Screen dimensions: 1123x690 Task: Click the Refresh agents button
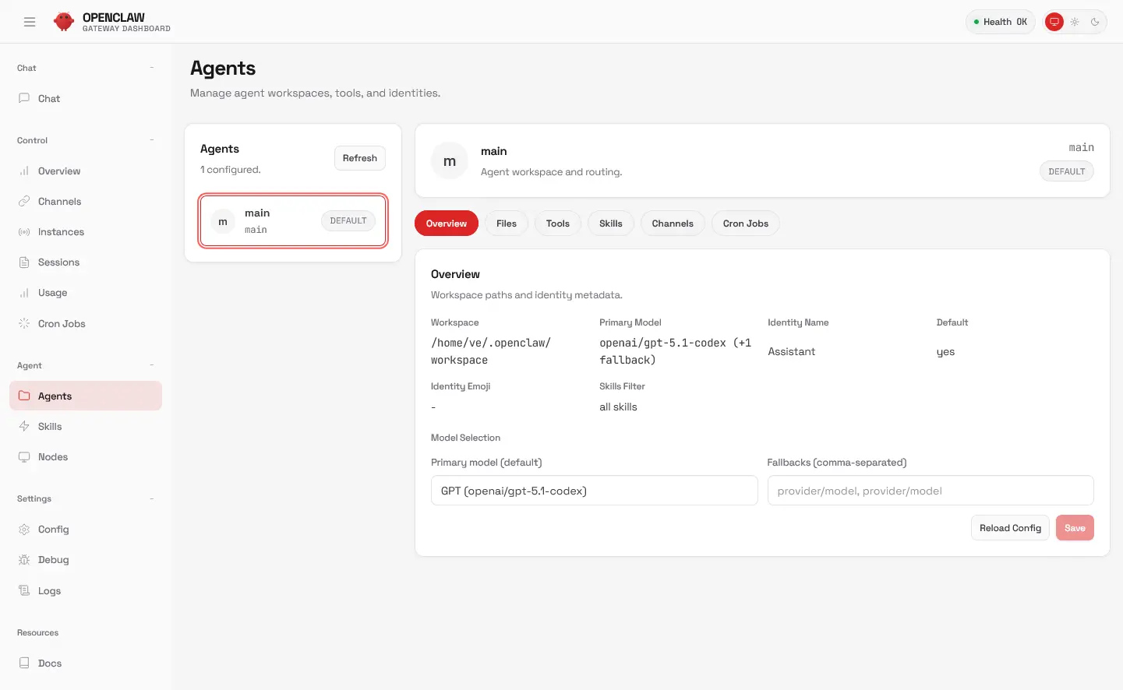pyautogui.click(x=360, y=158)
